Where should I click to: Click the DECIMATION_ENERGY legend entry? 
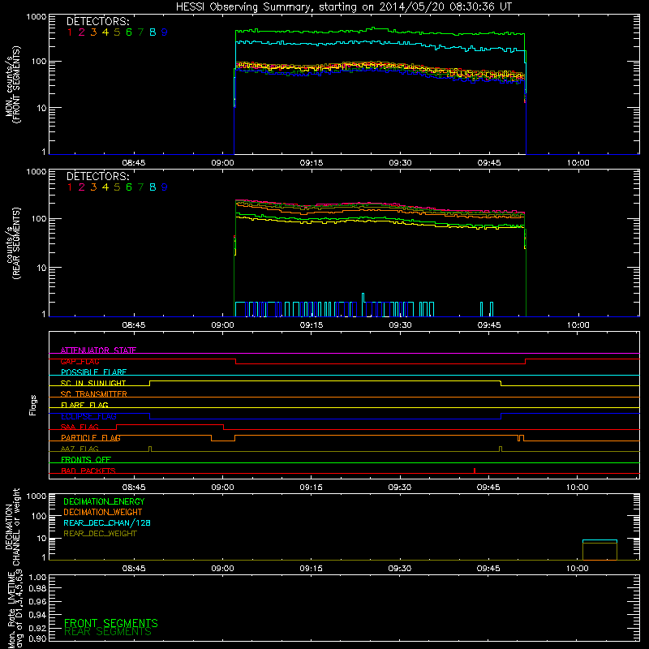click(104, 501)
